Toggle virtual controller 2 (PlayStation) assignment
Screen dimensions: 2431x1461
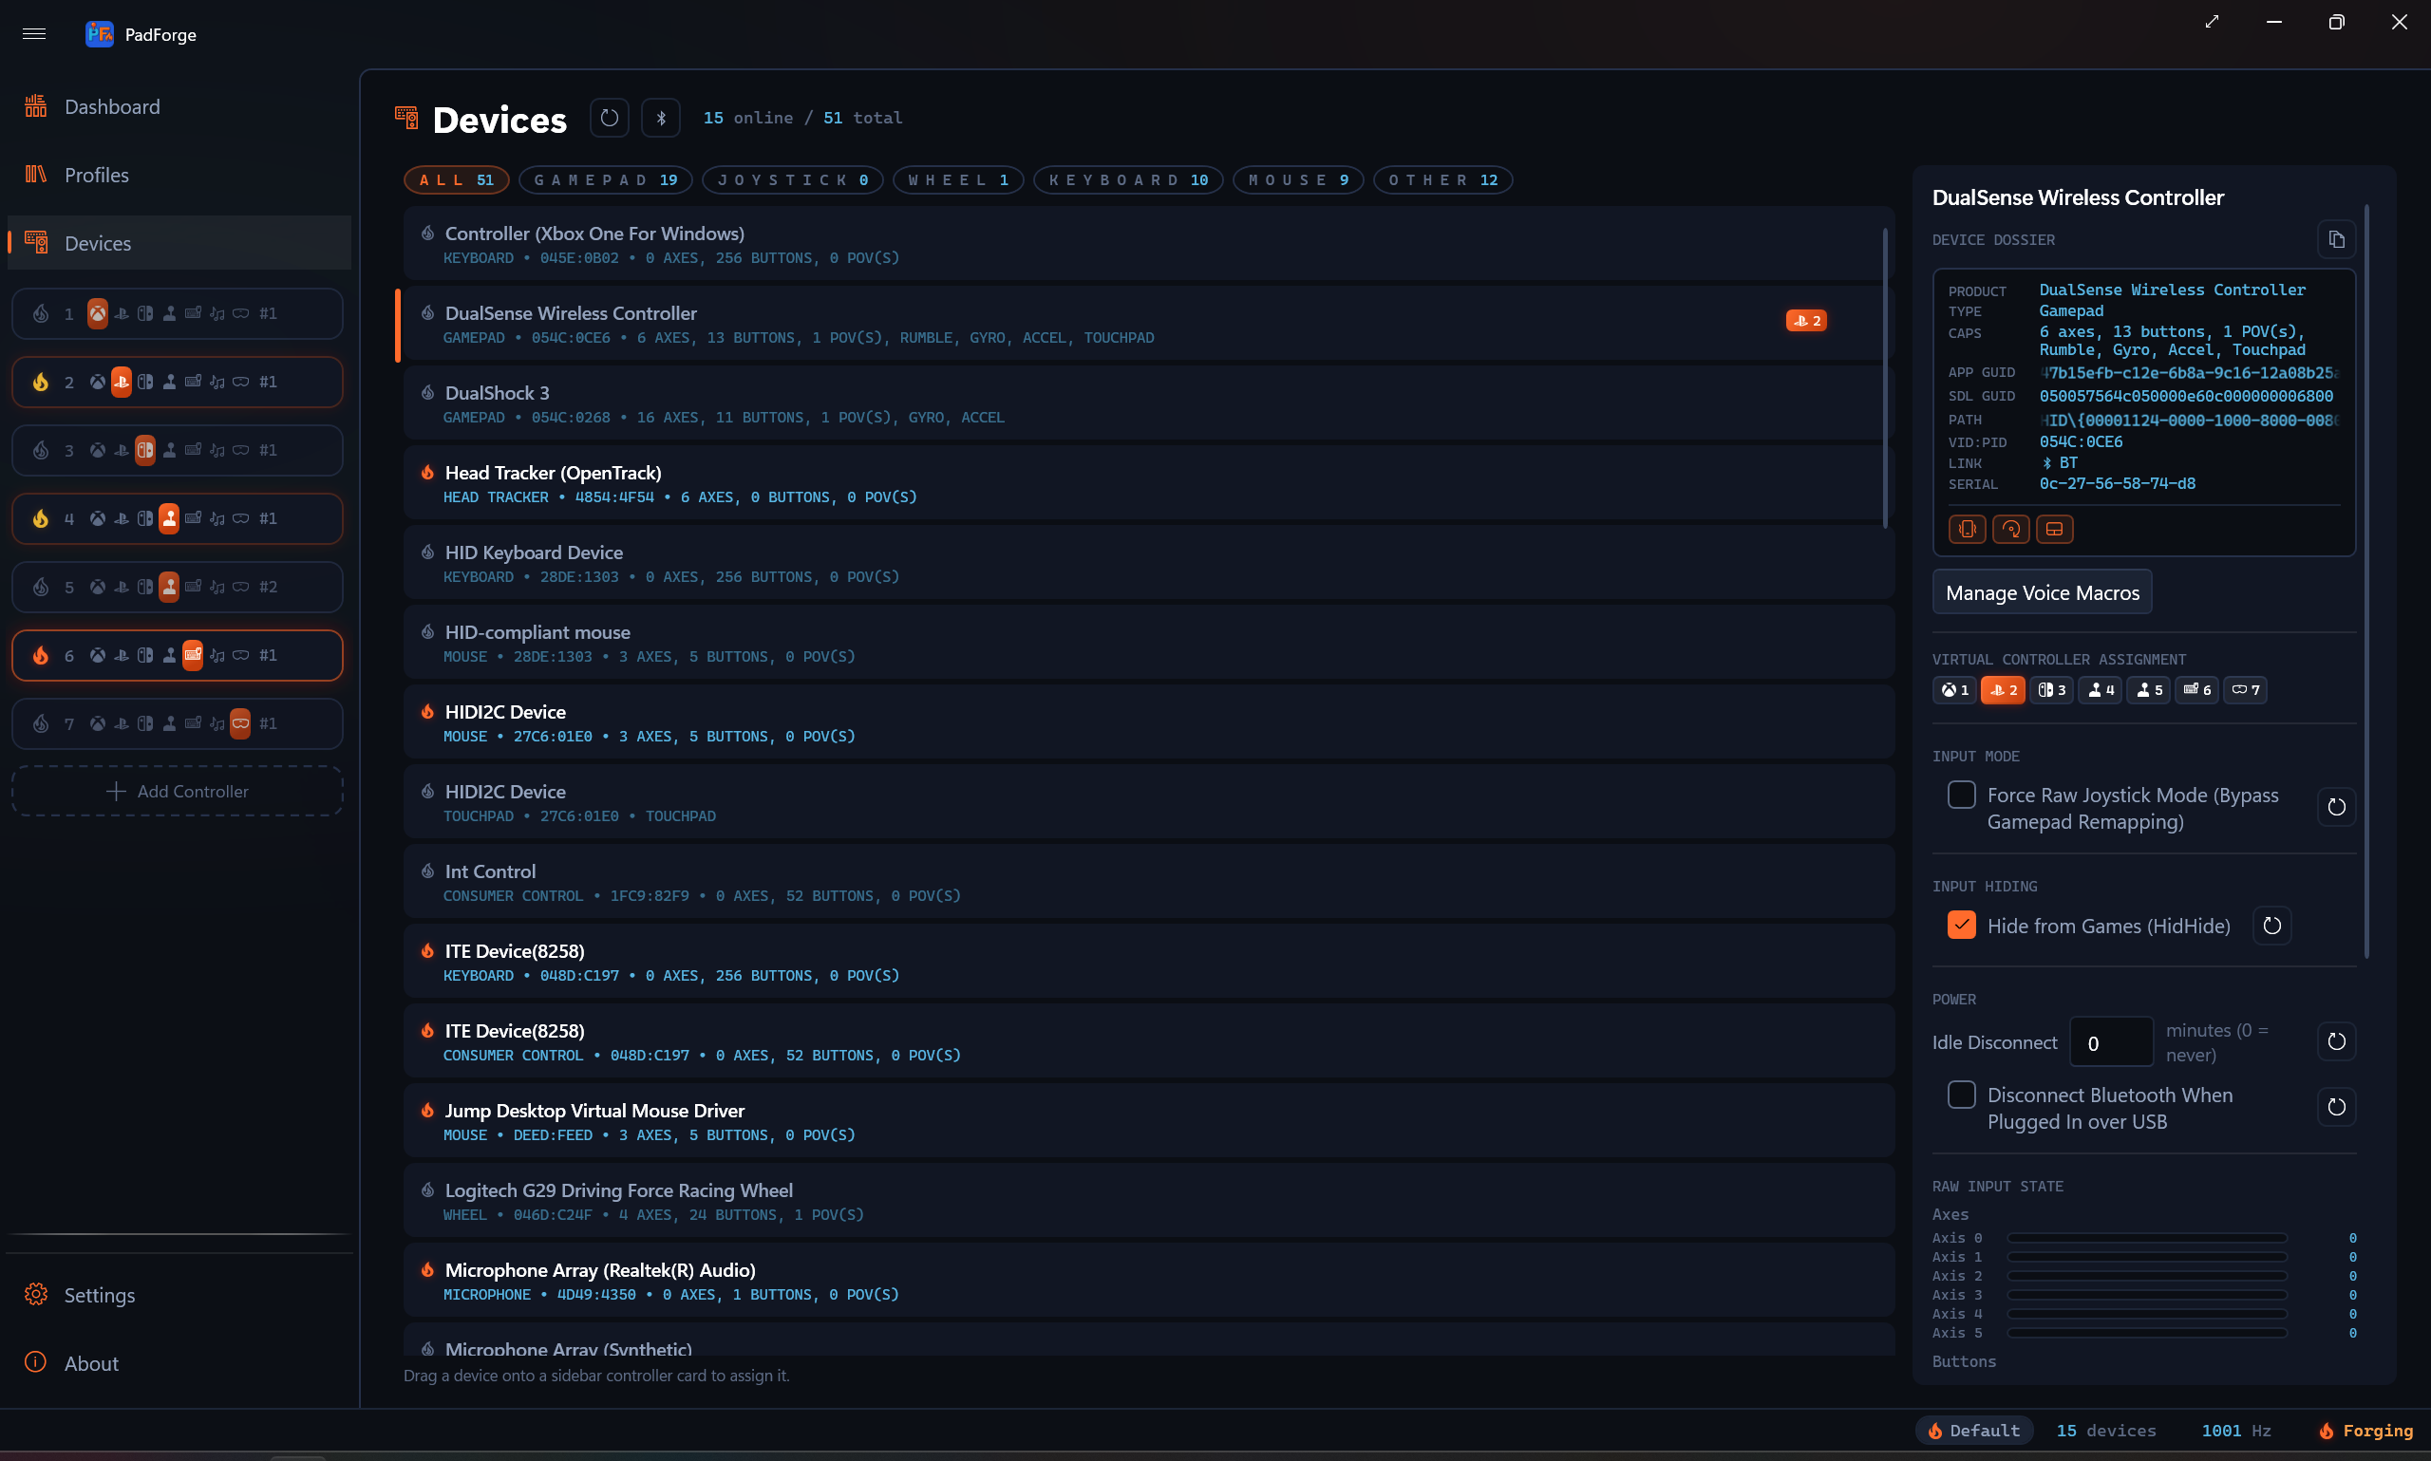2003,690
